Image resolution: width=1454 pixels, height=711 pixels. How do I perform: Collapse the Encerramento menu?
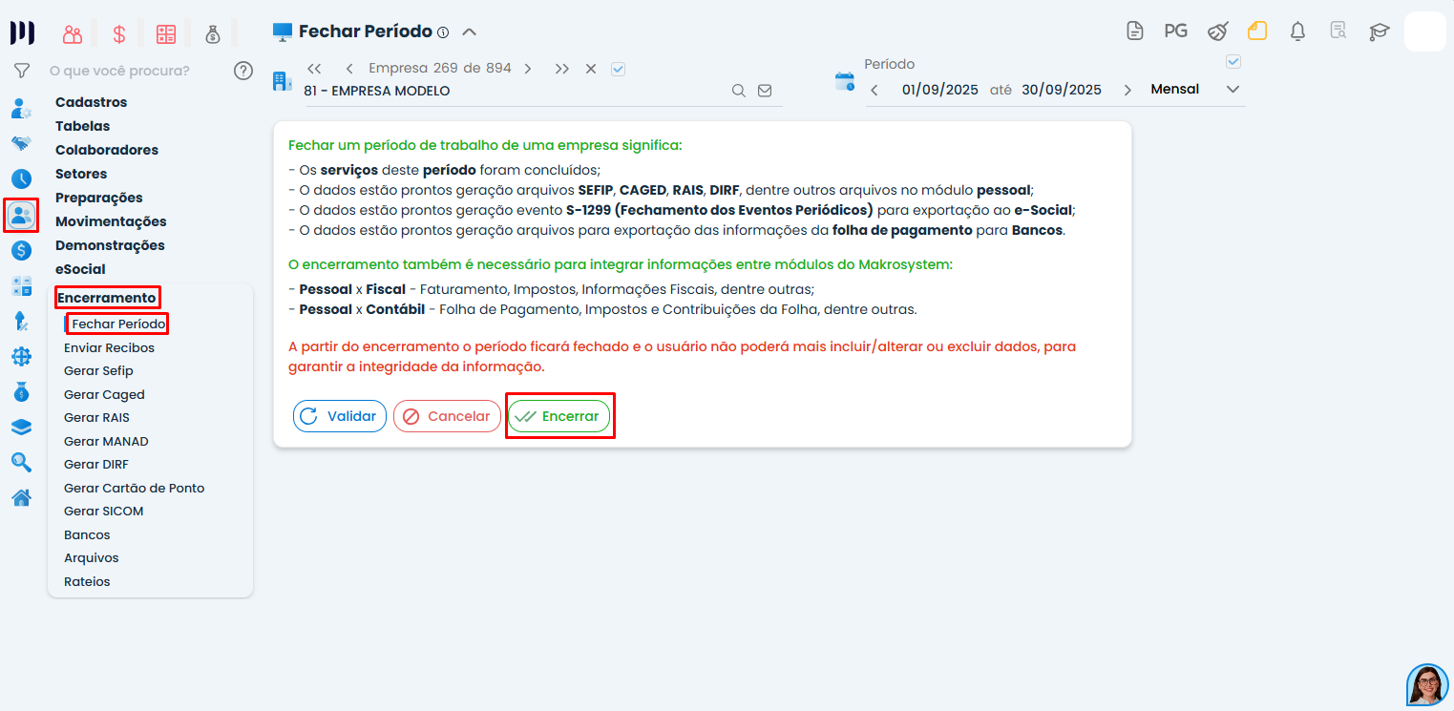107,298
